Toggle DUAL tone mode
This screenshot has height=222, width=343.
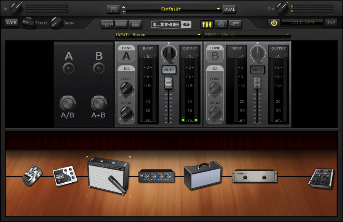(229, 9)
